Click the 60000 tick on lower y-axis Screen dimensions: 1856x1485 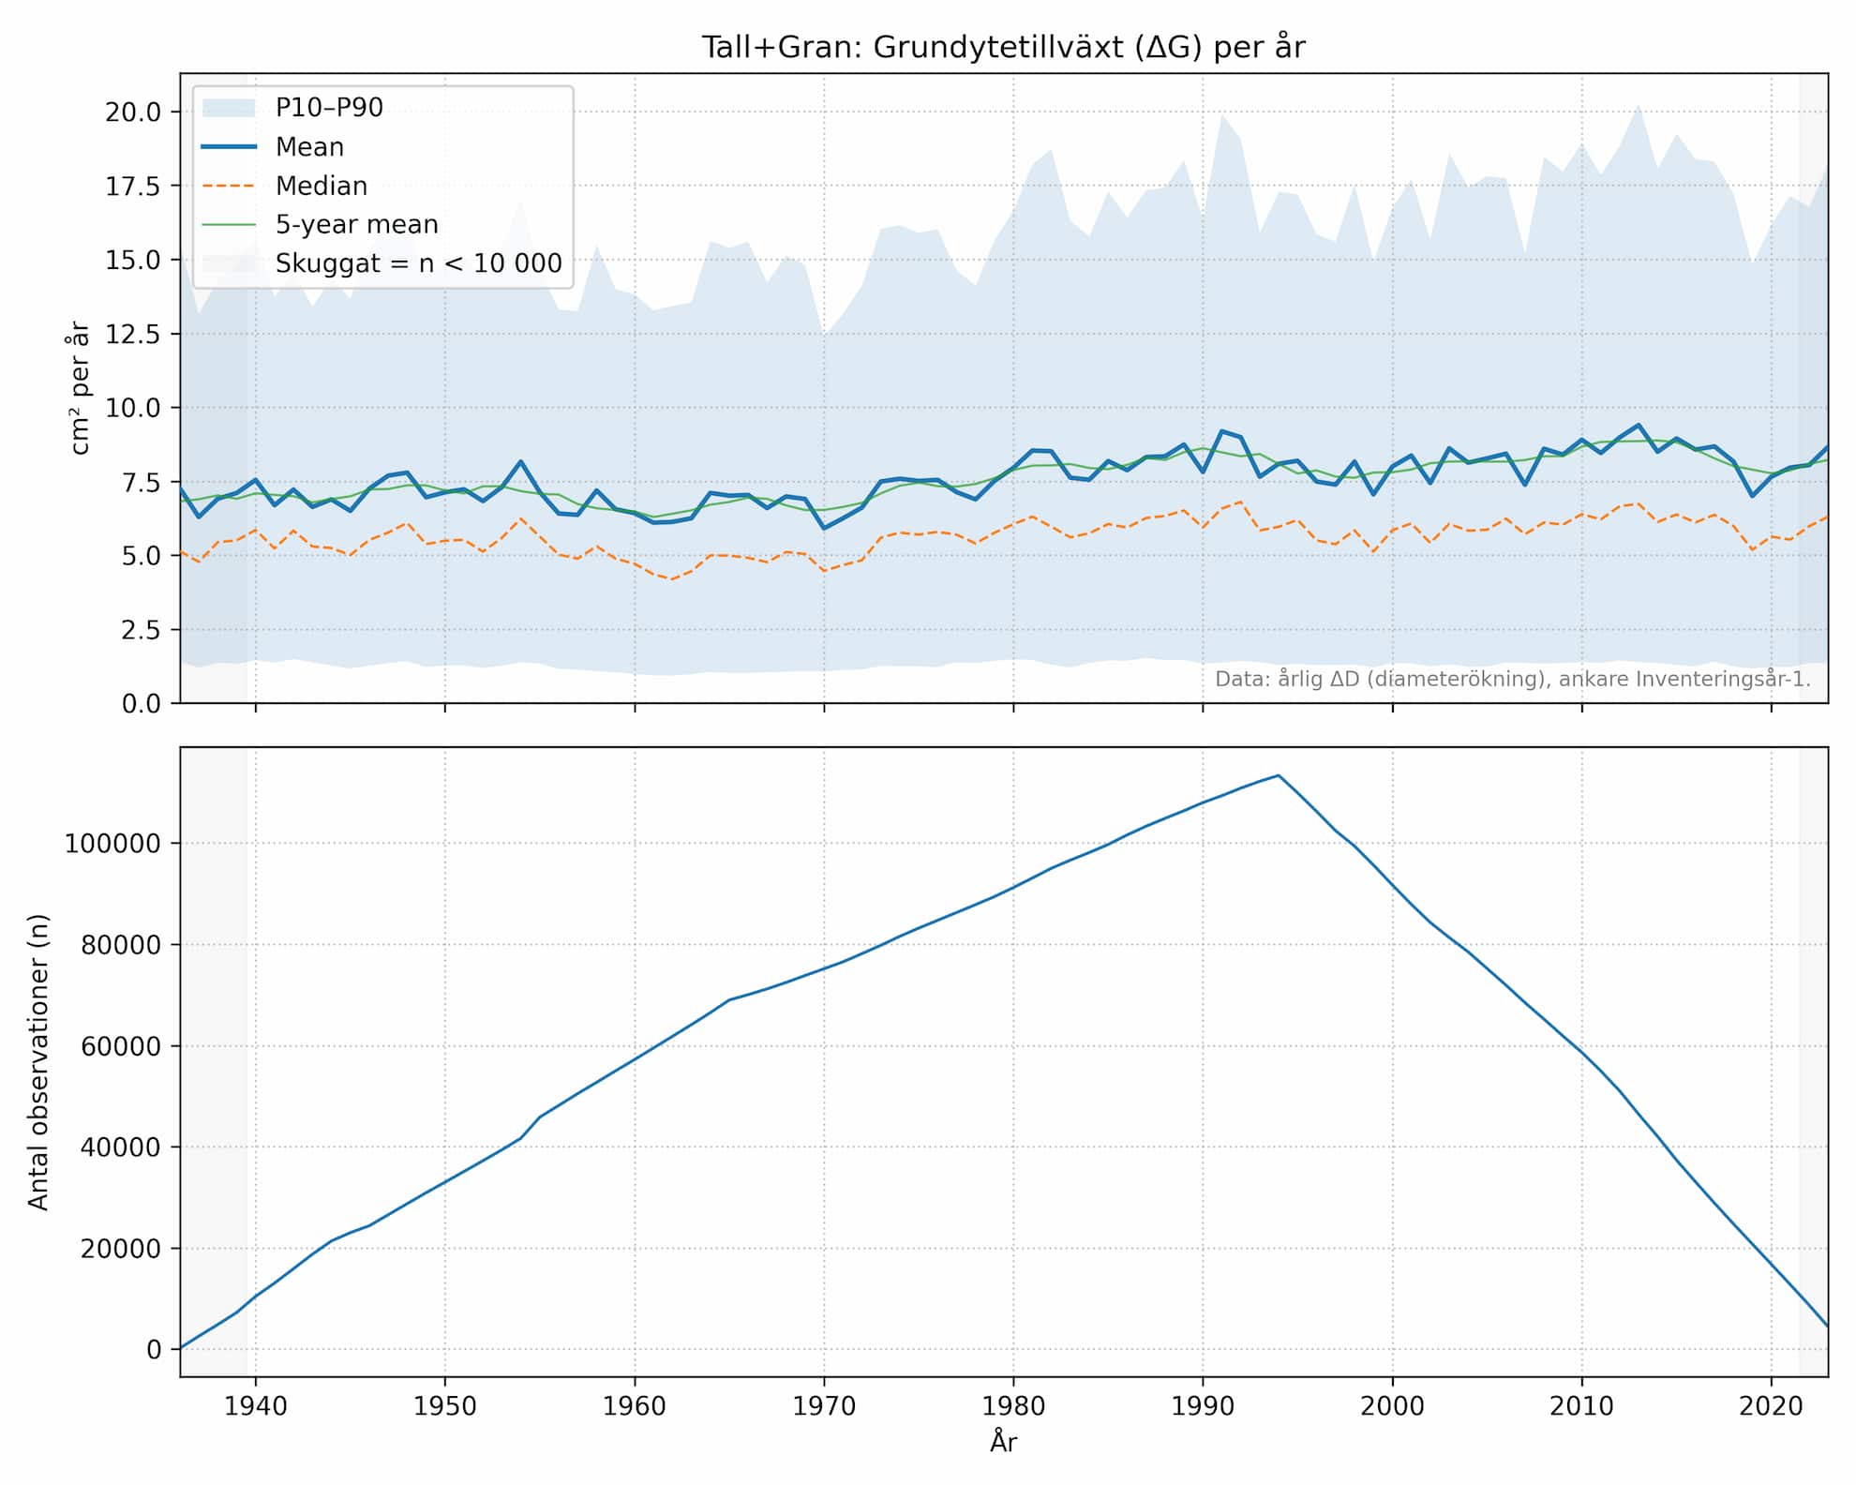click(x=120, y=1046)
